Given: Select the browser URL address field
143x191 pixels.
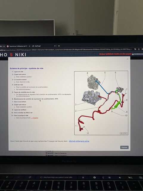Looking at the screenshot, I should coord(66,50).
